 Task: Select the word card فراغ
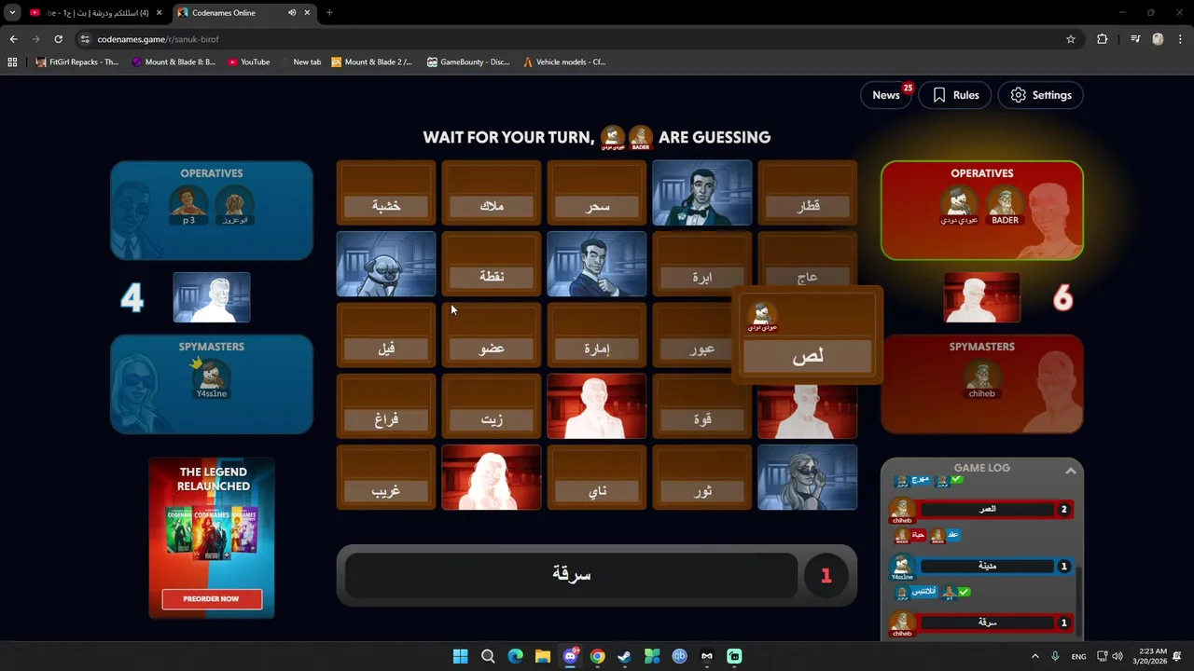pos(386,407)
